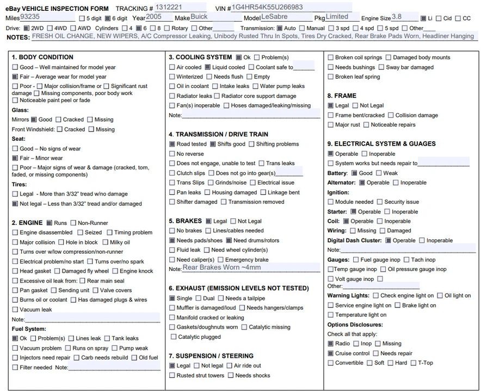Check the Old fuel checkbox

pyautogui.click(x=134, y=358)
